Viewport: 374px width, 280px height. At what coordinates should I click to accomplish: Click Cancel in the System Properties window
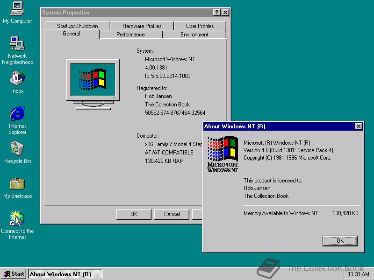172,214
